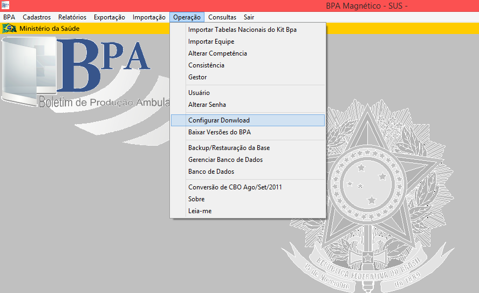Open the Importação menu
This screenshot has height=293, width=479.
pyautogui.click(x=149, y=17)
